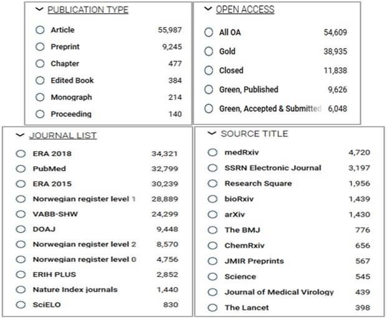Collapse the Source Title section chevron
Image resolution: width=387 pixels, height=319 pixels.
pos(211,134)
